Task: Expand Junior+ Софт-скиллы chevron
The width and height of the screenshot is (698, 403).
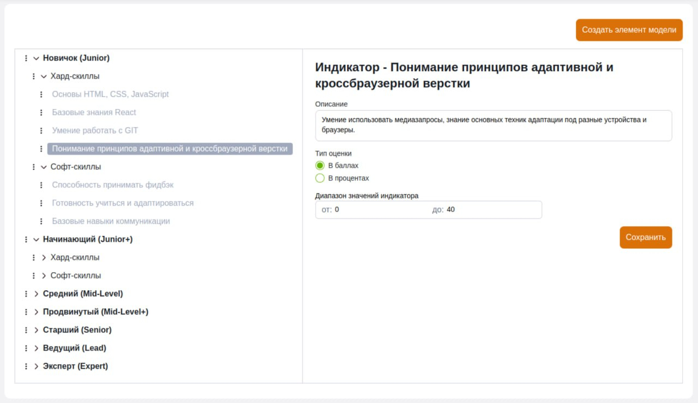Action: coord(44,276)
